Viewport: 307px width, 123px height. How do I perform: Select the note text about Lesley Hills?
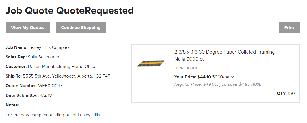tap(53, 115)
